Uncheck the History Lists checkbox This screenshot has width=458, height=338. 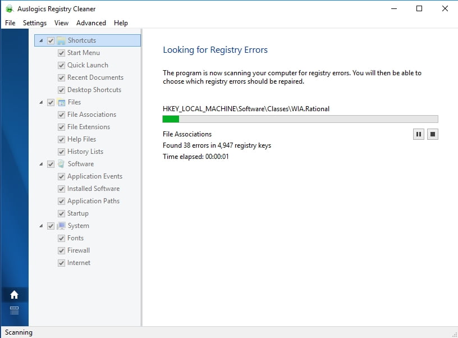tap(61, 152)
